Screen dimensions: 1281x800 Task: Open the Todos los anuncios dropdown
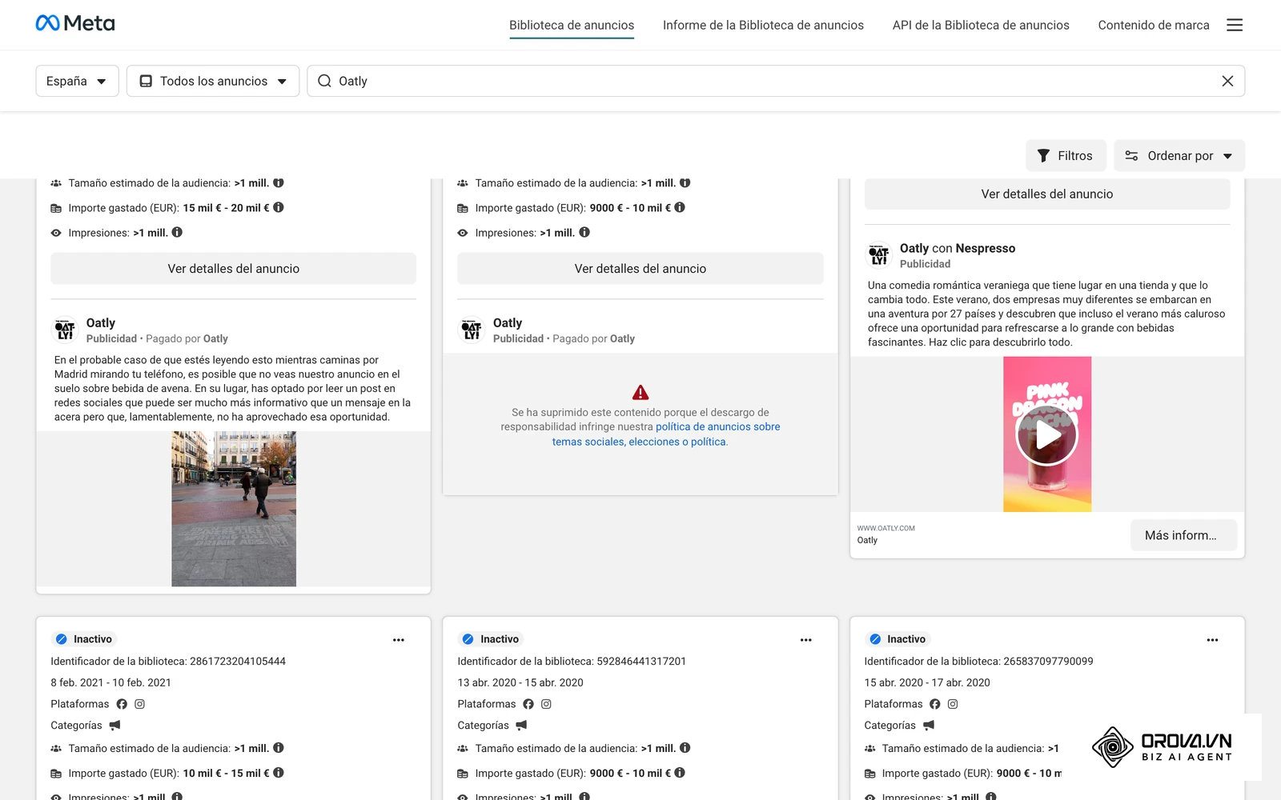[x=213, y=81]
